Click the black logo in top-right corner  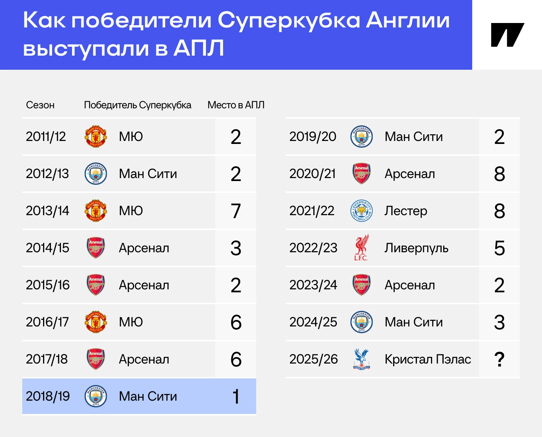tap(507, 35)
